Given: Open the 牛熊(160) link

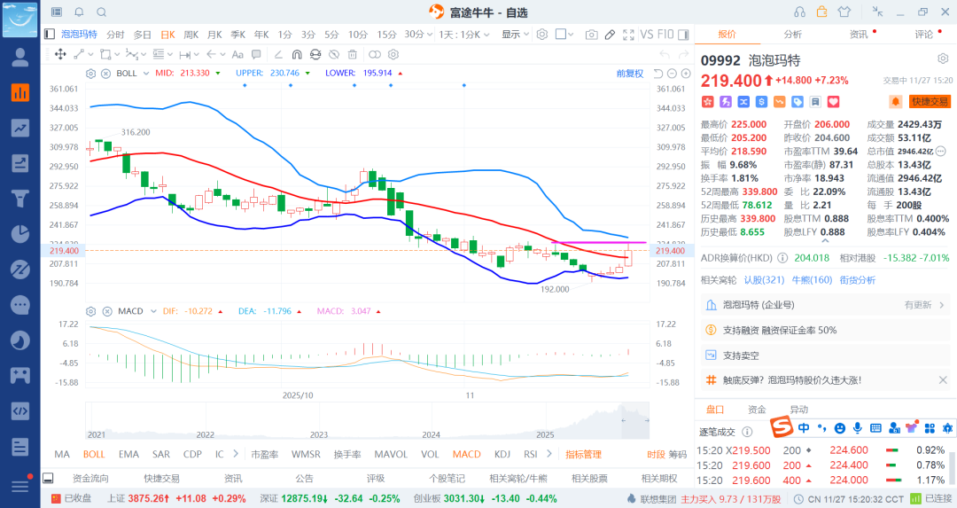Looking at the screenshot, I should pos(811,280).
